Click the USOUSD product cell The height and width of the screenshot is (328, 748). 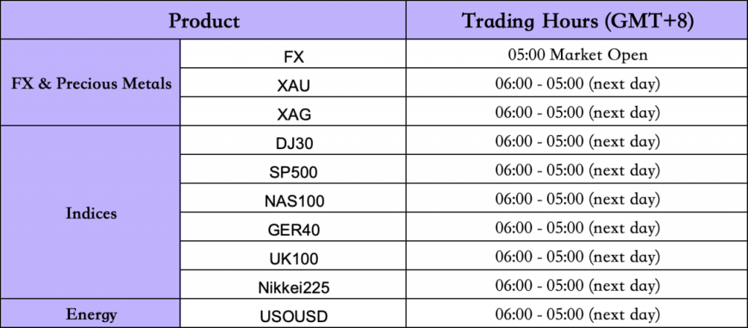(x=294, y=316)
